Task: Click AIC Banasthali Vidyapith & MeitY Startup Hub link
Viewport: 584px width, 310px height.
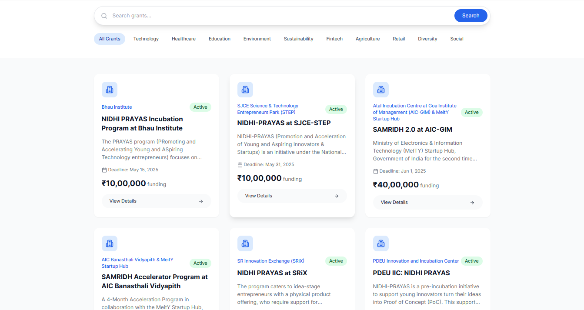Action: (x=137, y=263)
